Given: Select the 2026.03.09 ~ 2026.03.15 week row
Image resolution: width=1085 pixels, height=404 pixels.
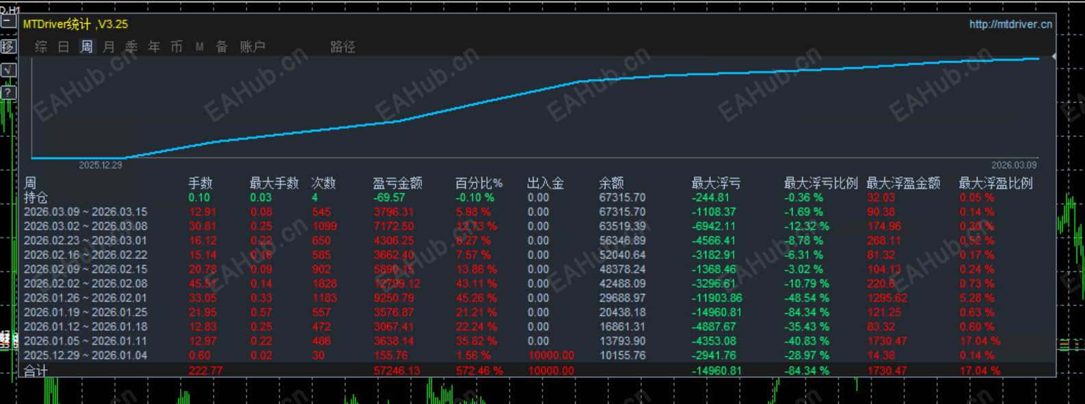Looking at the screenshot, I should point(86,212).
